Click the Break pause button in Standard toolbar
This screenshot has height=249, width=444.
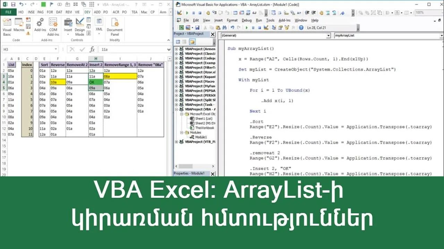(253, 28)
